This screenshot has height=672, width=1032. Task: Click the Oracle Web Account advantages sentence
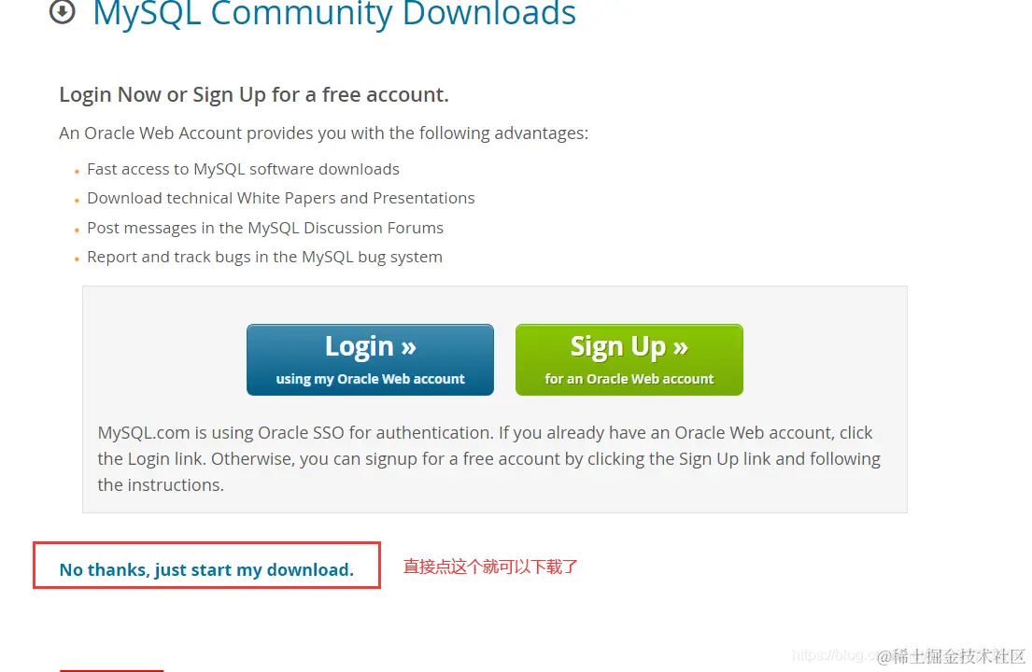[324, 133]
